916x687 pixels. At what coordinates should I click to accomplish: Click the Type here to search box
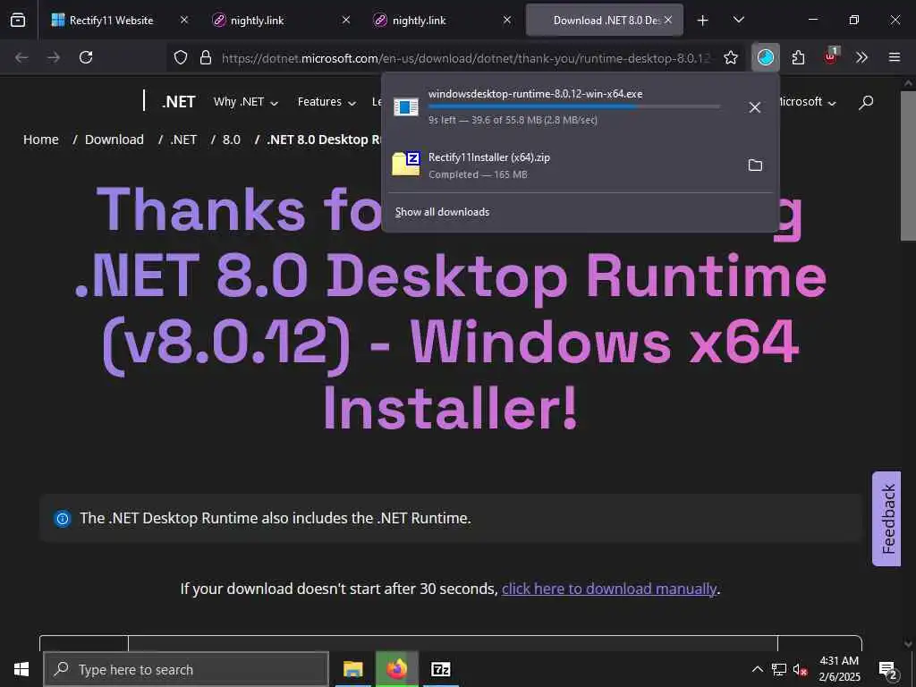tap(186, 669)
